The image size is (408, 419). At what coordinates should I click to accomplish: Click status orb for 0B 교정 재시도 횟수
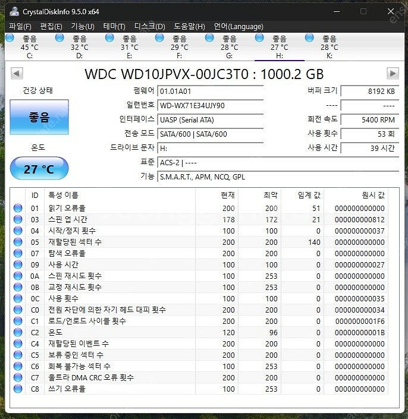tap(18, 287)
